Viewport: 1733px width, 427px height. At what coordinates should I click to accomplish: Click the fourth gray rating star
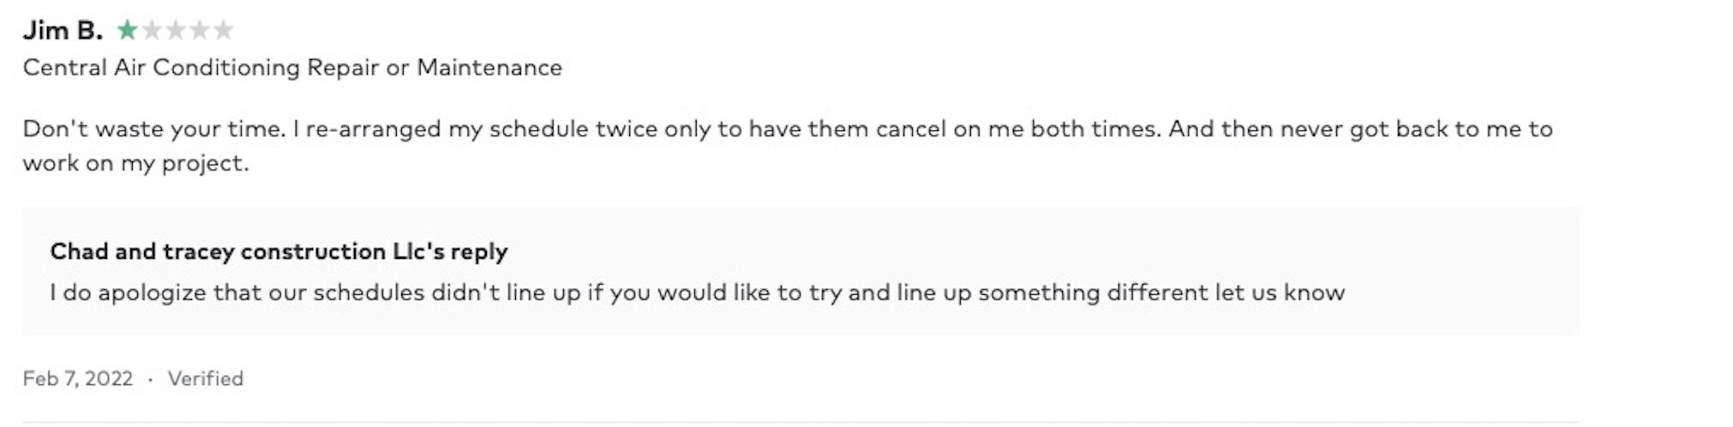(200, 31)
